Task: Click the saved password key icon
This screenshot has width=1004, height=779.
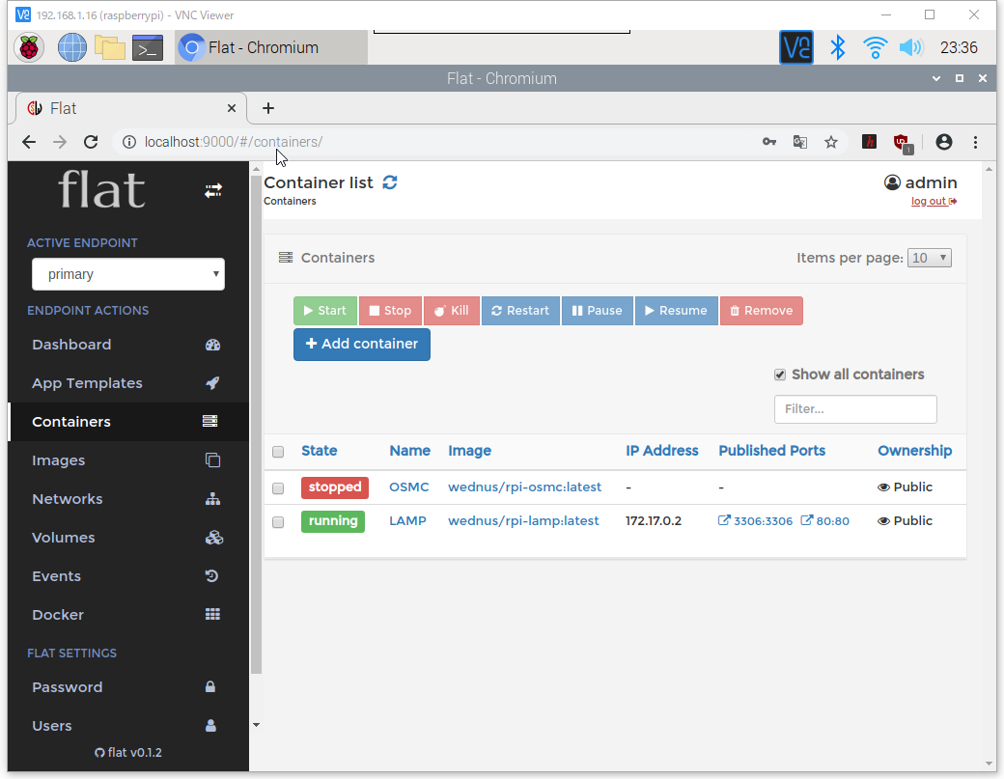Action: [769, 142]
